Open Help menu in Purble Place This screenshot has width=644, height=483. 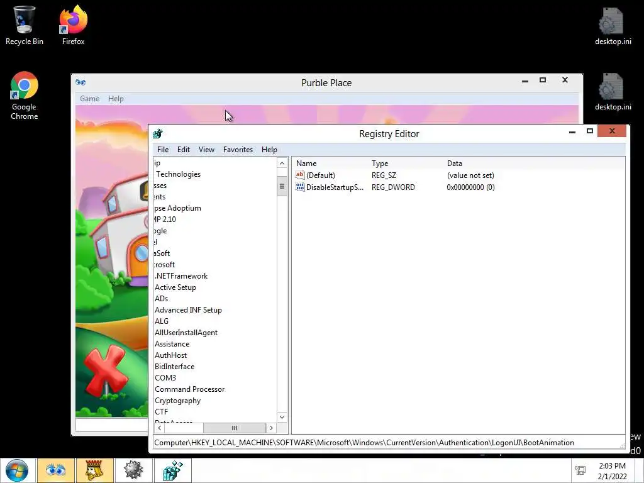pos(116,99)
